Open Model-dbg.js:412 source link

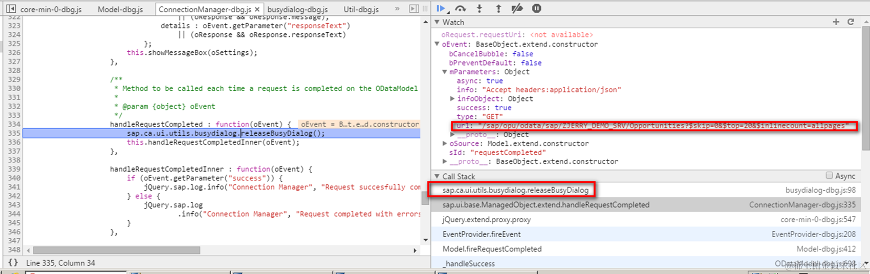click(826, 249)
